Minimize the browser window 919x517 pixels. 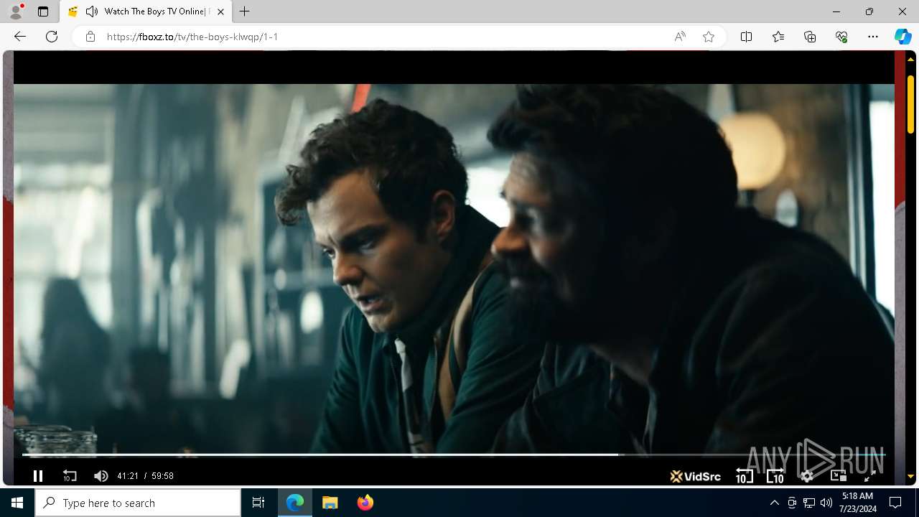[836, 11]
